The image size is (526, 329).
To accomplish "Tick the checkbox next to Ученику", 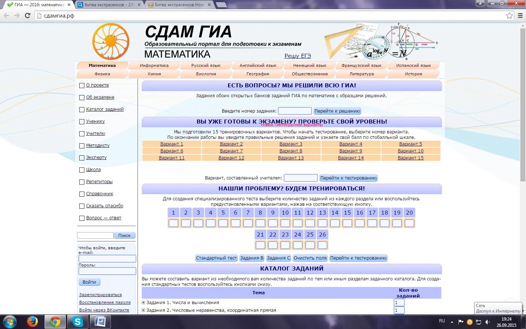I will click(82, 122).
